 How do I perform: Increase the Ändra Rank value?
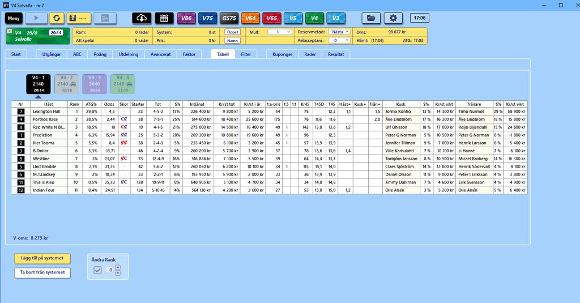[x=118, y=267]
